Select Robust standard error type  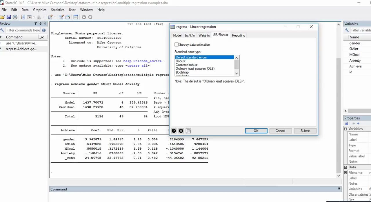click(181, 61)
